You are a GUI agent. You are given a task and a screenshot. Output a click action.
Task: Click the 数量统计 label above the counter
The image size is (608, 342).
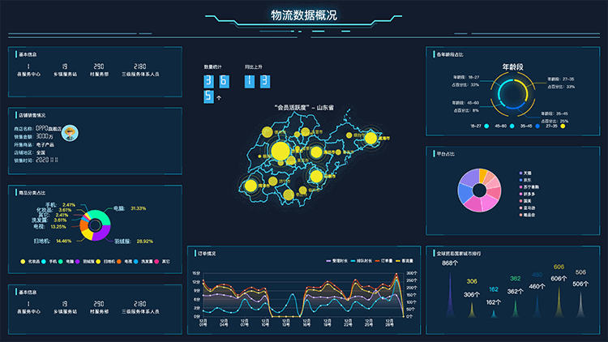[213, 67]
